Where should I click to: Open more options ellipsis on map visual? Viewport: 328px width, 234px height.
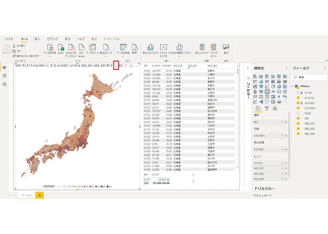(x=137, y=66)
